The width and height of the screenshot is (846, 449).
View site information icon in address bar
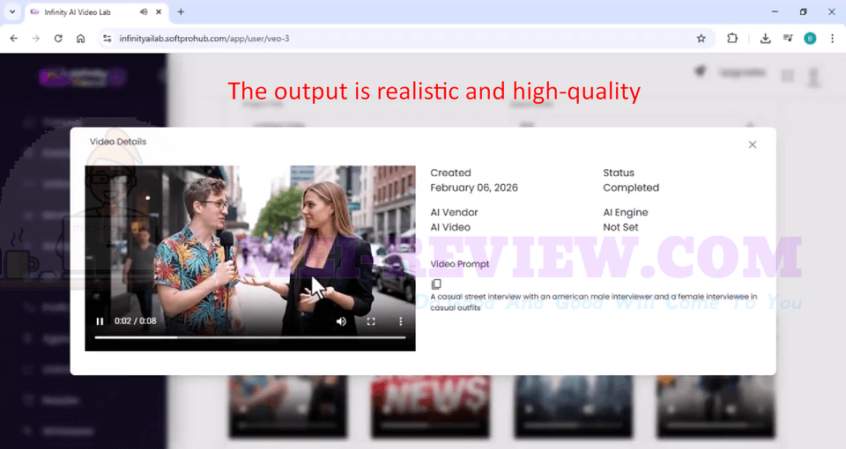(x=108, y=38)
